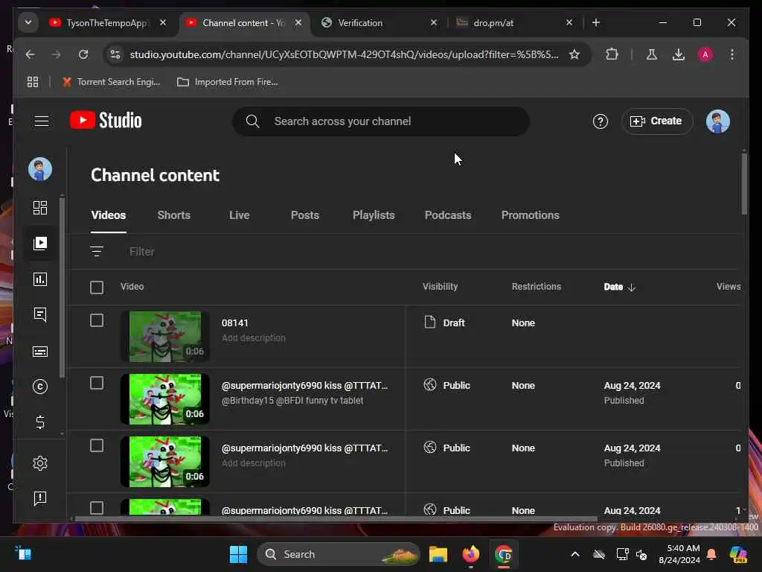Open the Chrome downloads icon
762x572 pixels.
tap(679, 54)
